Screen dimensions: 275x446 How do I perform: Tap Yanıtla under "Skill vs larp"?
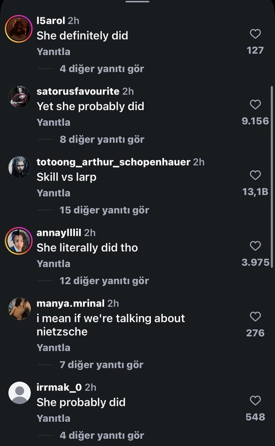[x=53, y=193]
